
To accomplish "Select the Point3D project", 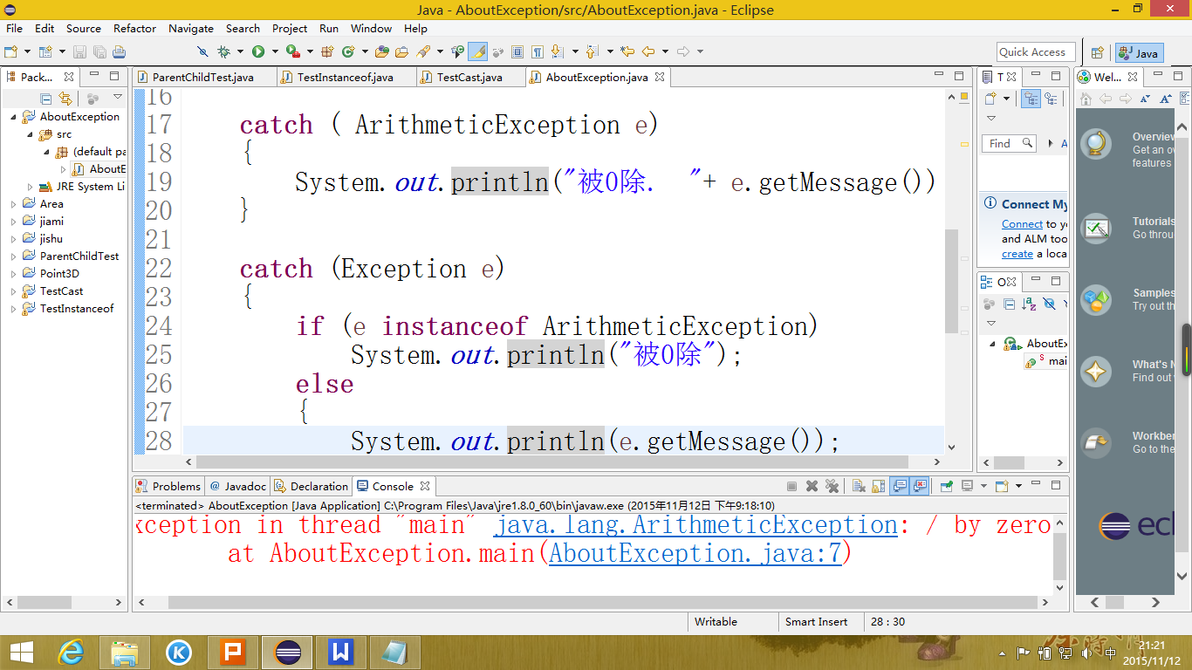I will click(x=59, y=274).
